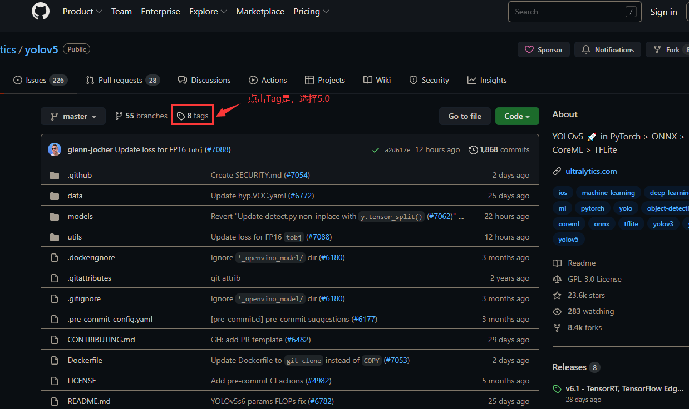The width and height of the screenshot is (689, 409).
Task: Open the Security tab
Action: click(429, 81)
